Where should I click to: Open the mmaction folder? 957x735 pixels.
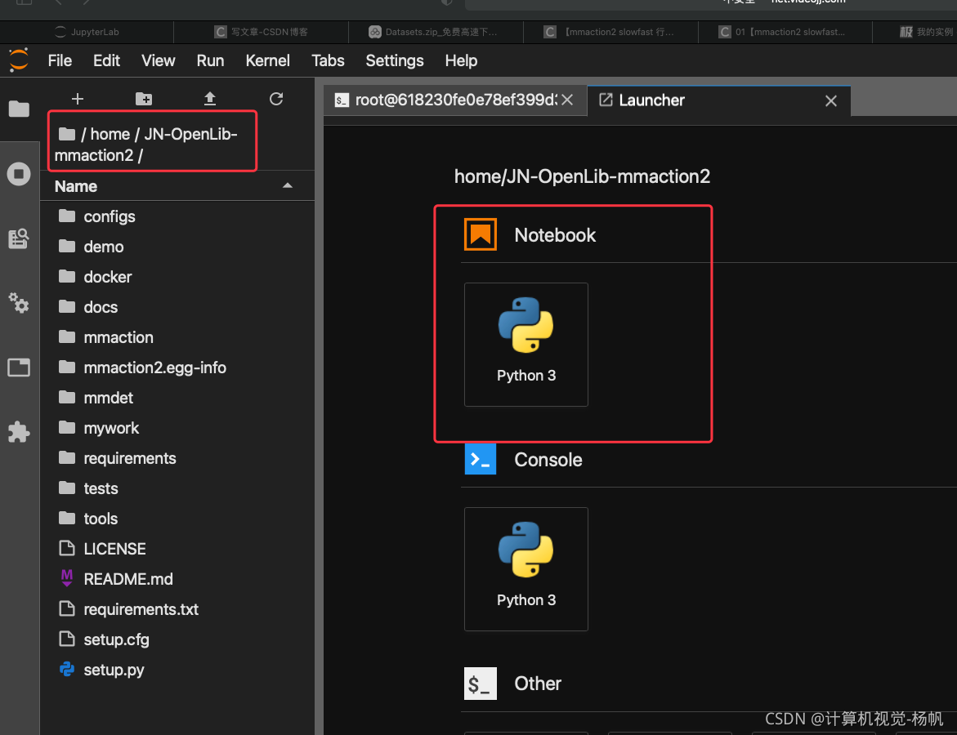177,337
